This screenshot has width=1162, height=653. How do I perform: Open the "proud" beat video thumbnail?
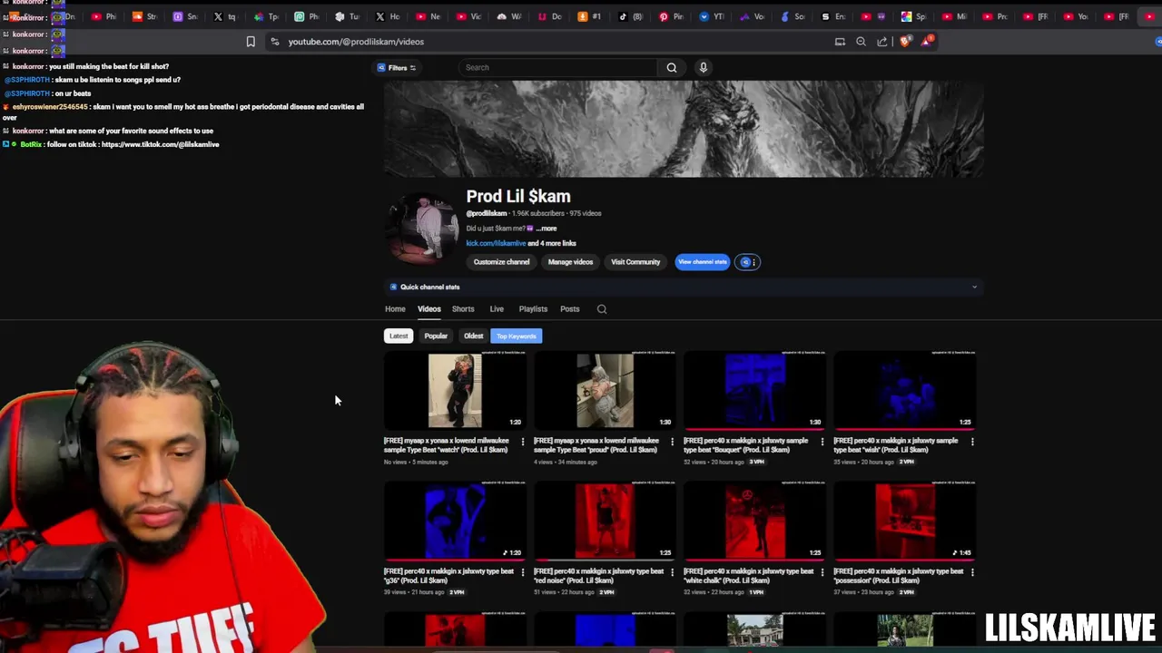click(605, 391)
